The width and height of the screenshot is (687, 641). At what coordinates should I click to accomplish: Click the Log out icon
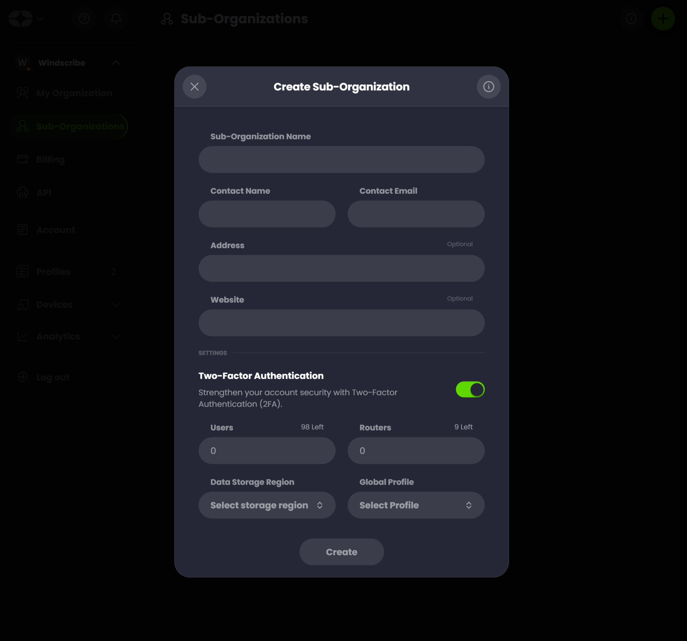pyautogui.click(x=23, y=377)
